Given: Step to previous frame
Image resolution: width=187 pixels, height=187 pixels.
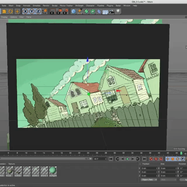Looking at the screenshot, I should point(123,159).
